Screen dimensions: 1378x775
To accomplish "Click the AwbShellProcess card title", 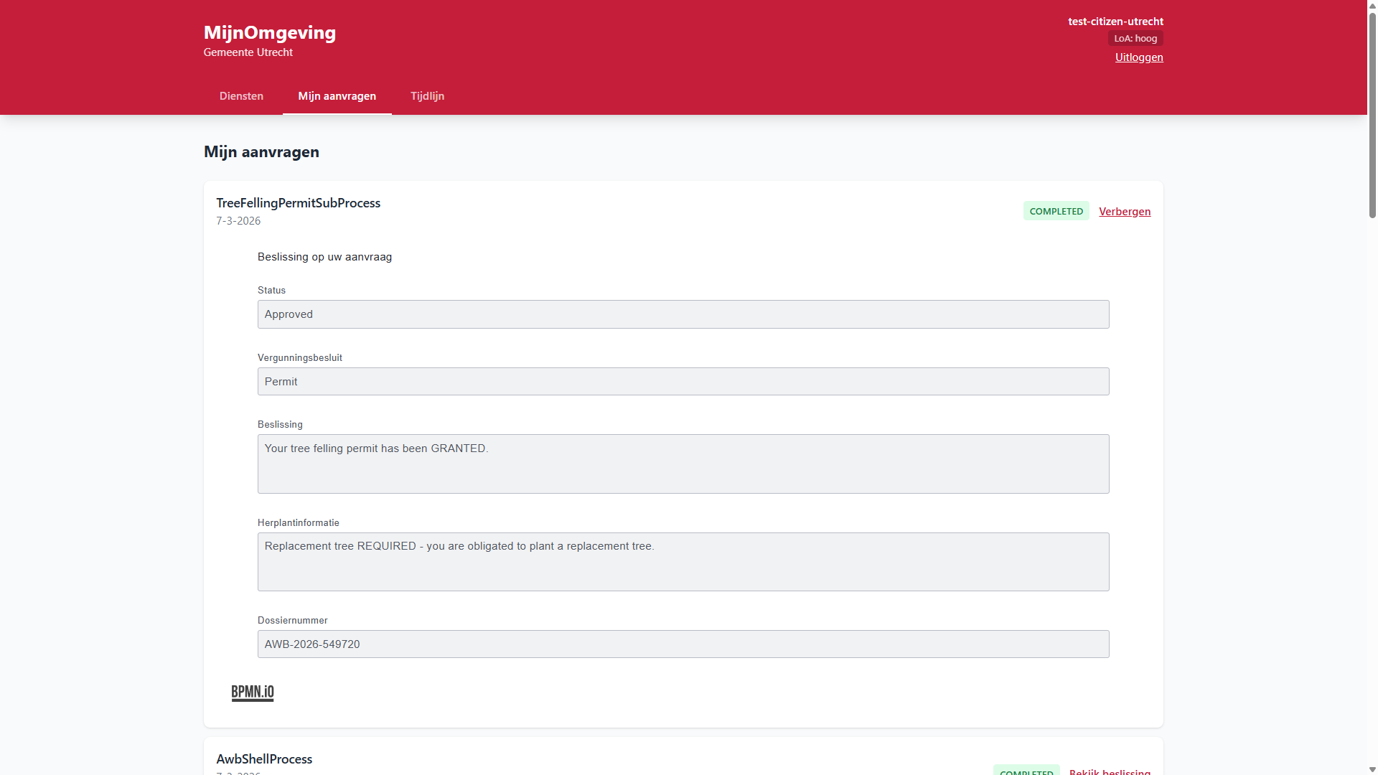I will click(x=263, y=758).
